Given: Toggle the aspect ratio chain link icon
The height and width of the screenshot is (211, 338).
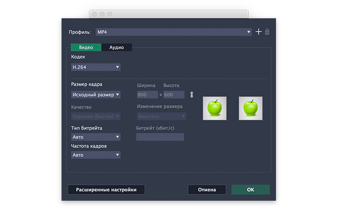Looking at the screenshot, I should (192, 95).
